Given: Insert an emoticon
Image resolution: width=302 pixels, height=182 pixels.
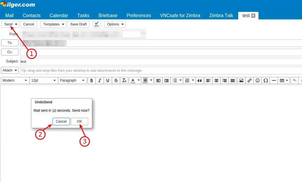Looking at the screenshot, I should point(257,80).
